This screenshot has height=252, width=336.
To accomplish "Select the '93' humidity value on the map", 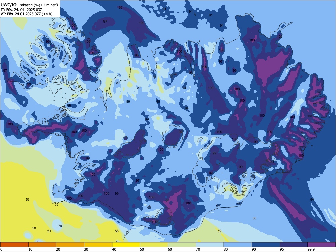I will point(154,77).
